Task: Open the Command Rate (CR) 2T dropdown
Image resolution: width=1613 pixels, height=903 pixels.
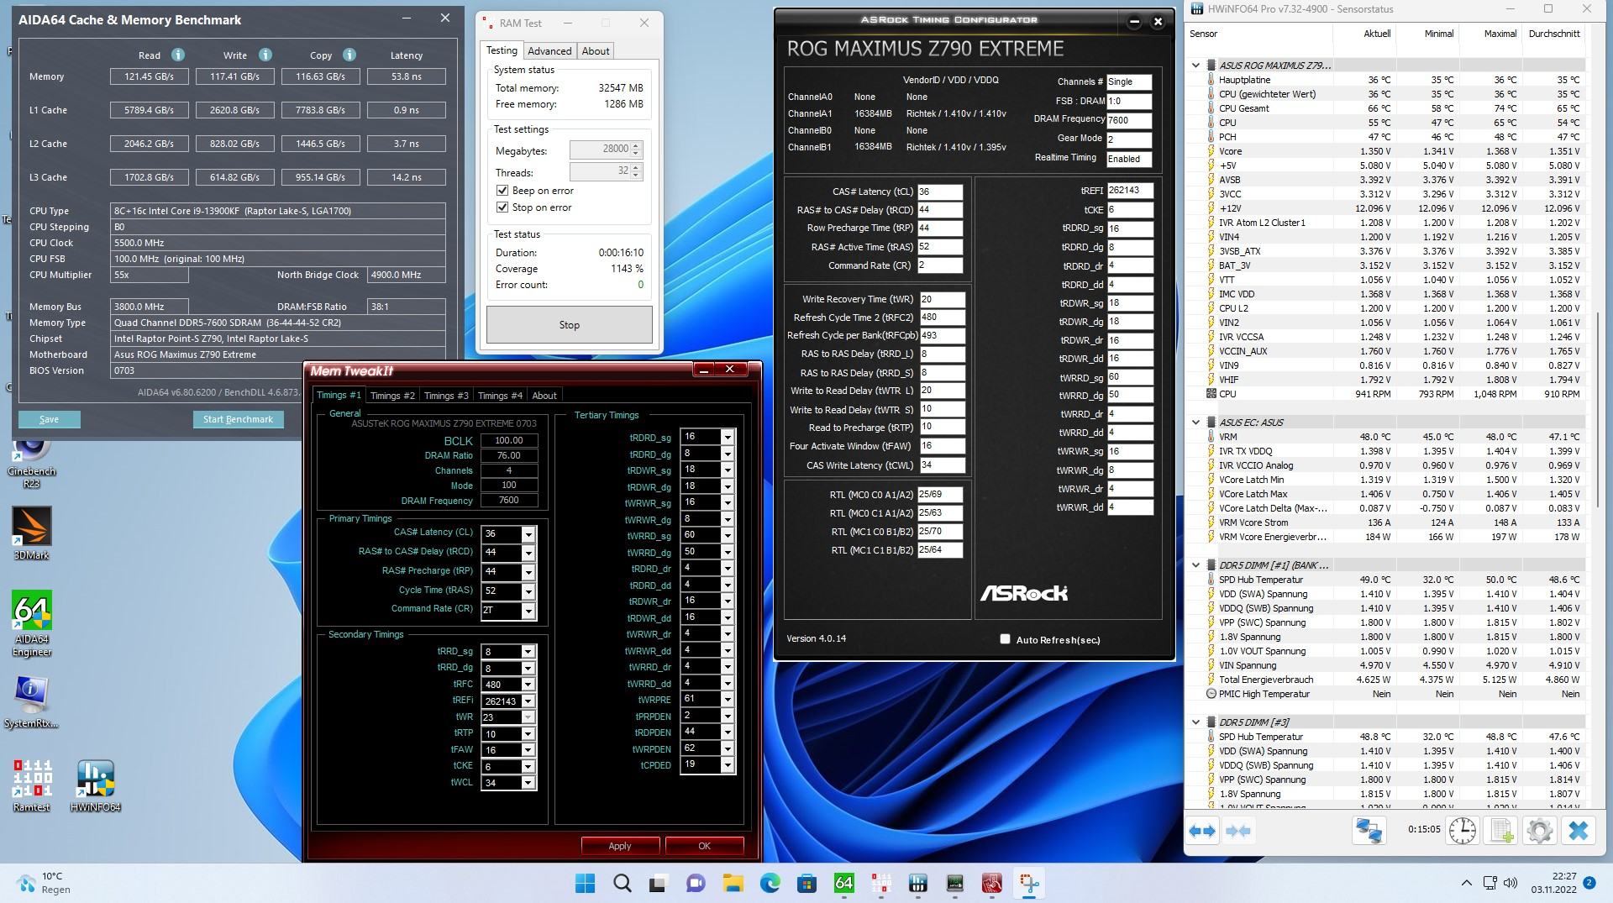Action: (x=528, y=611)
